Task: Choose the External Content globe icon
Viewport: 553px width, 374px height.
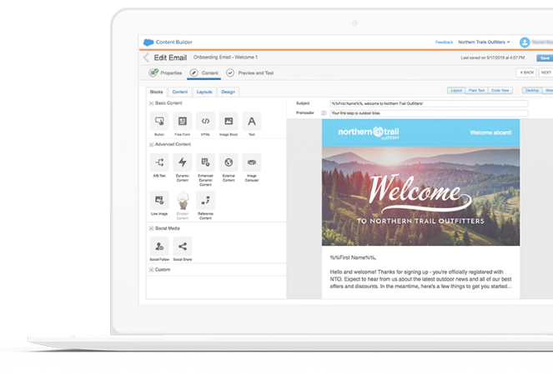Action: click(x=229, y=162)
